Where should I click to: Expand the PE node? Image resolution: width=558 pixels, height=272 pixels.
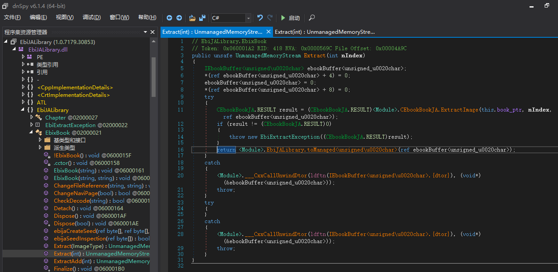point(24,57)
